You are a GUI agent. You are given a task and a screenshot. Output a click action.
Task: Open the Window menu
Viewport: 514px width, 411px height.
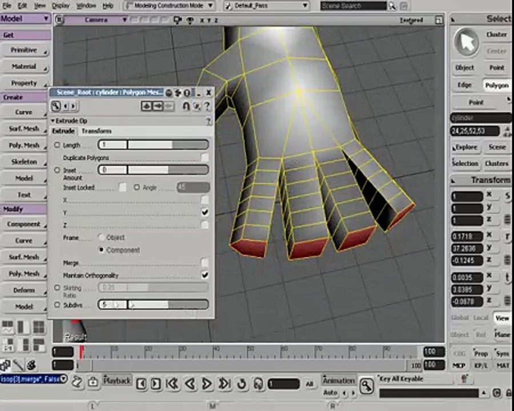tap(86, 6)
